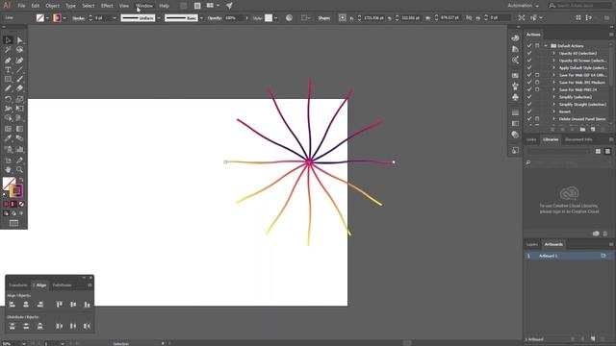Expand the Opacity 60 (selection) action
616x346 pixels.
pos(554,54)
